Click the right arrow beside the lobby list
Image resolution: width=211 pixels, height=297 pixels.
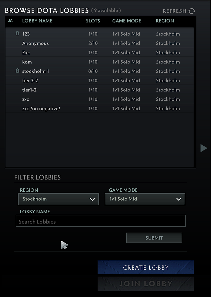(x=203, y=148)
